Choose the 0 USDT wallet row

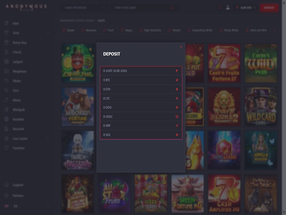(140, 71)
